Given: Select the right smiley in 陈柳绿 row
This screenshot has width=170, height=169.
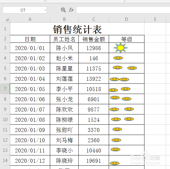Looking at the screenshot, I should pyautogui.click(x=129, y=119).
